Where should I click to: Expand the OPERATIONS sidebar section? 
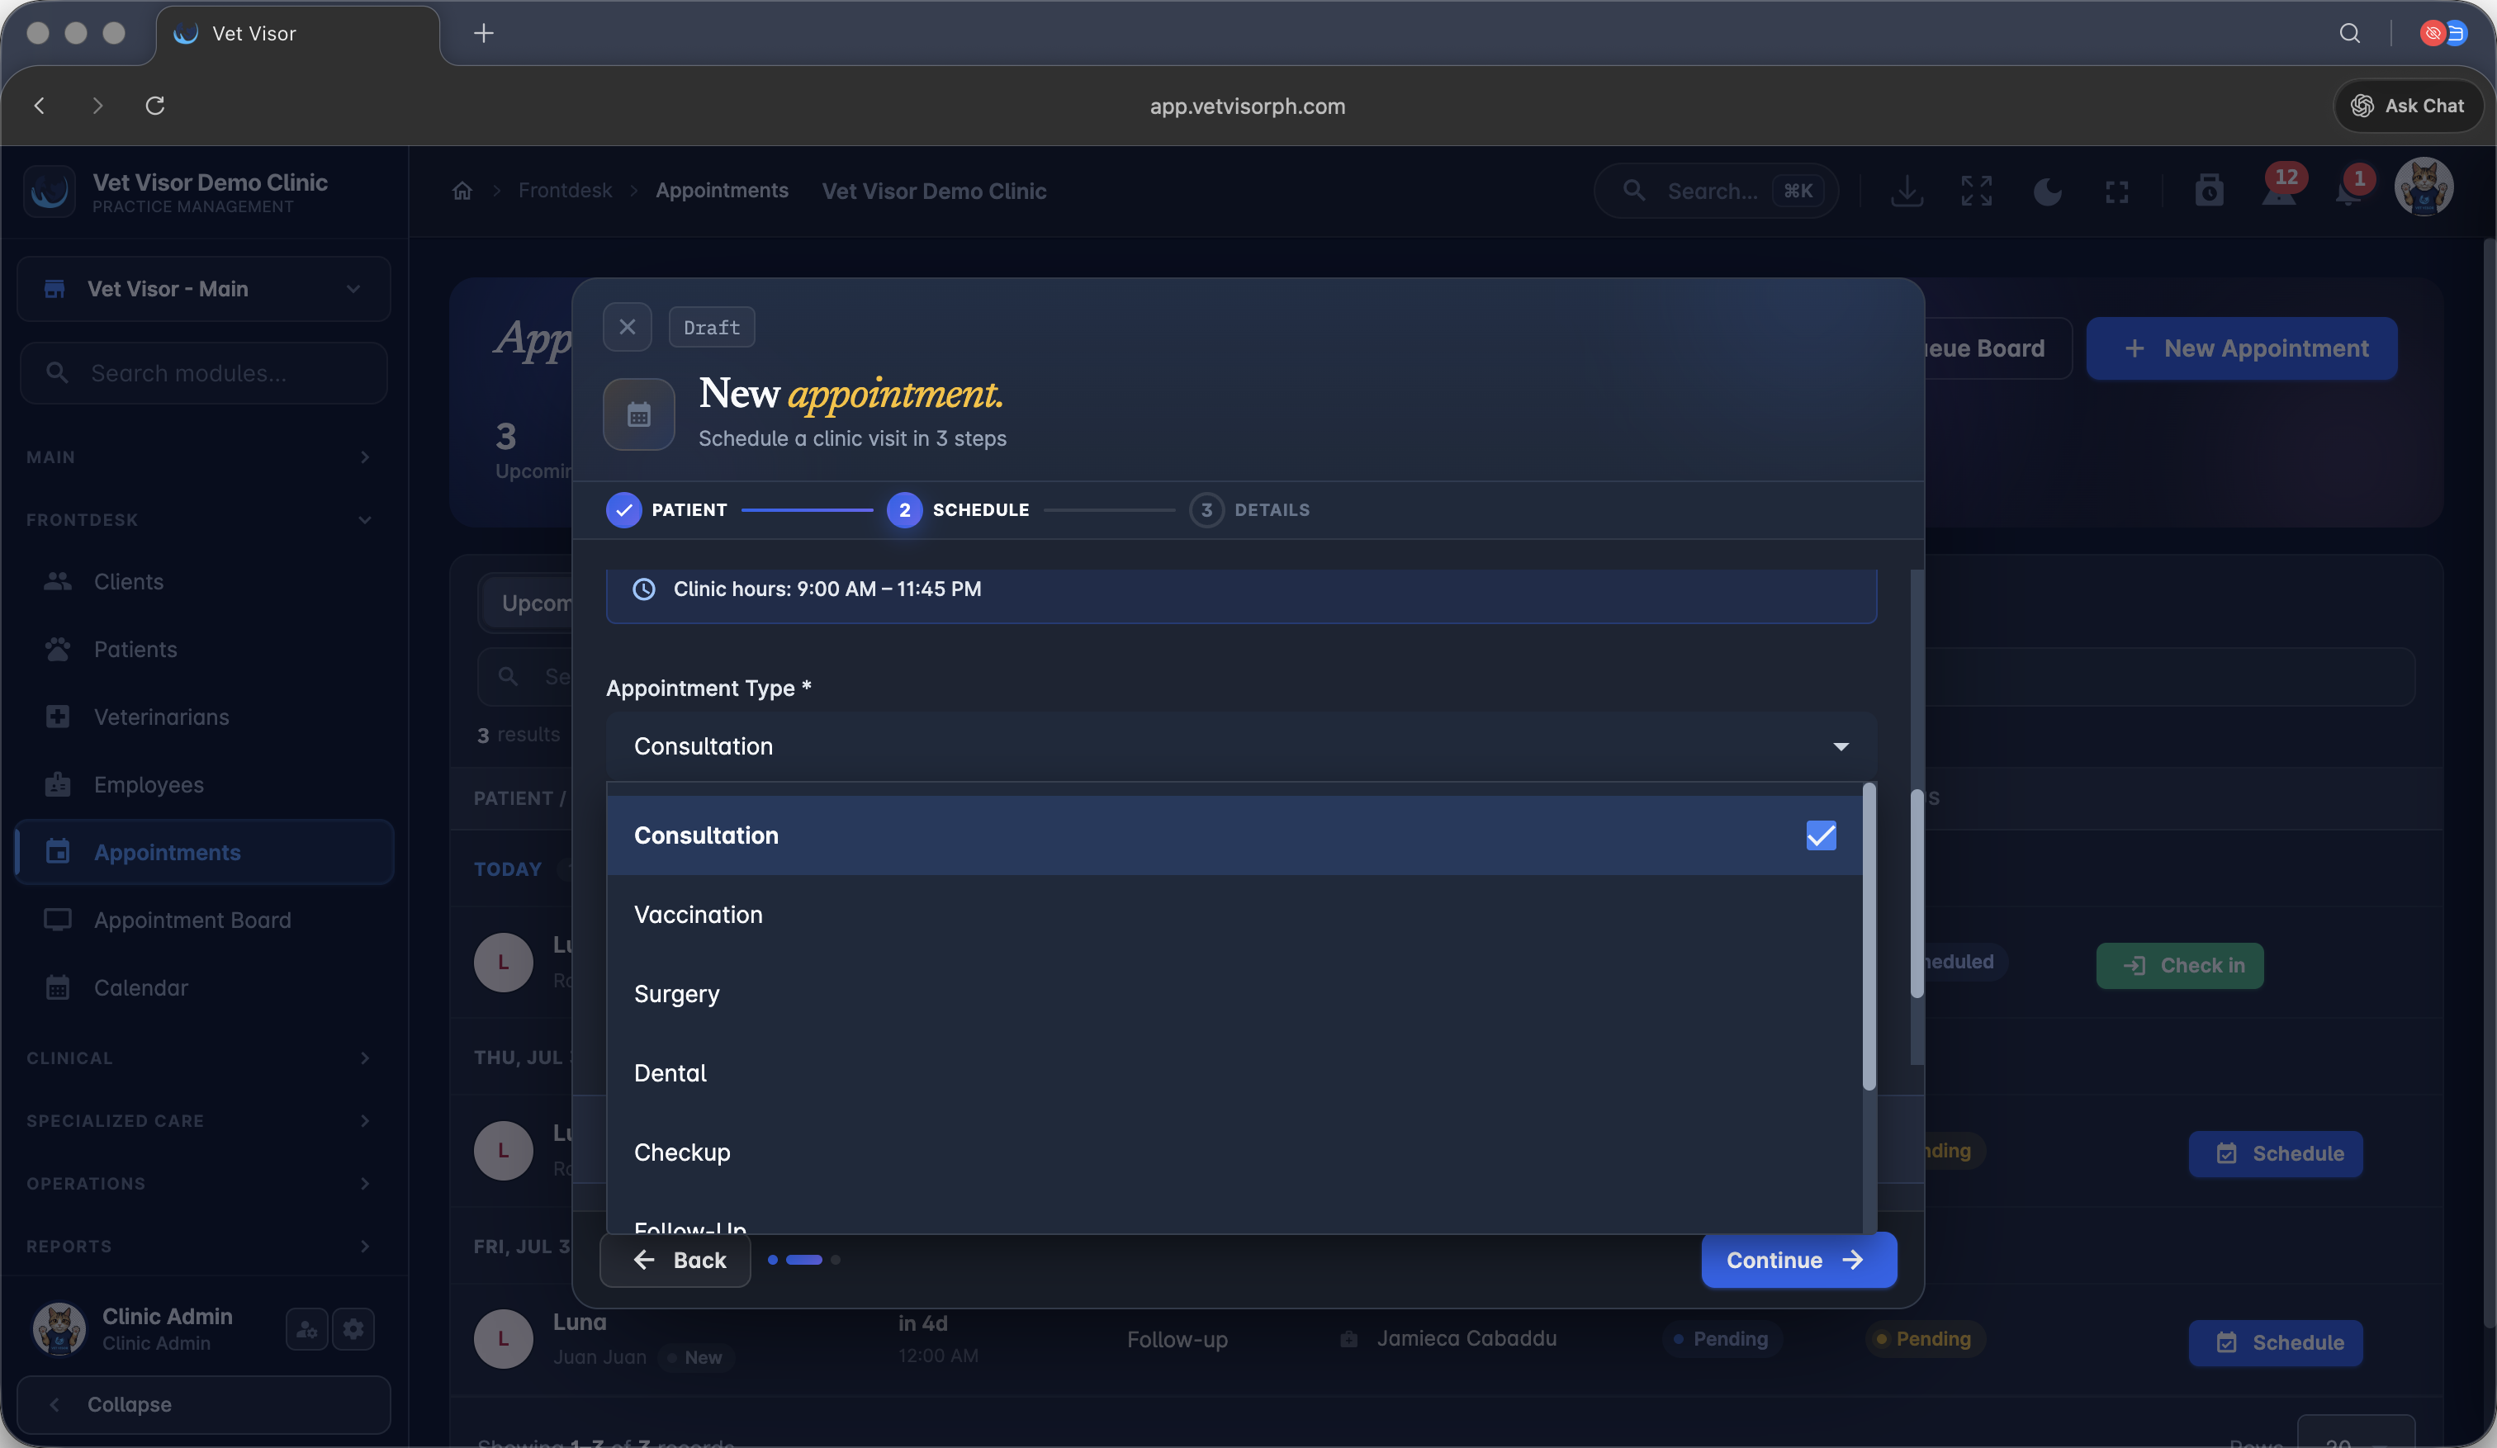point(198,1184)
